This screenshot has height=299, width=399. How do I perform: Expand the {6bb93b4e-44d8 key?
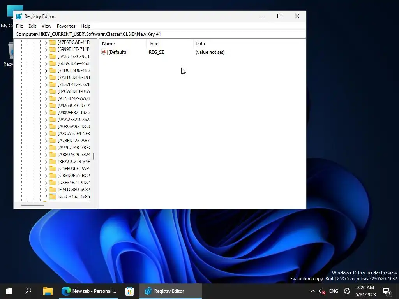(46, 63)
